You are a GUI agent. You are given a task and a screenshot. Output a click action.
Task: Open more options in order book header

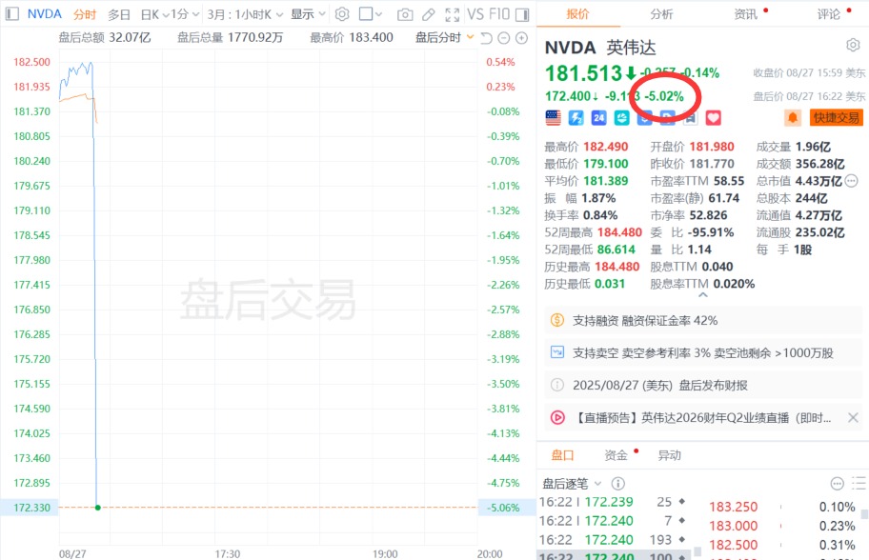tap(837, 484)
